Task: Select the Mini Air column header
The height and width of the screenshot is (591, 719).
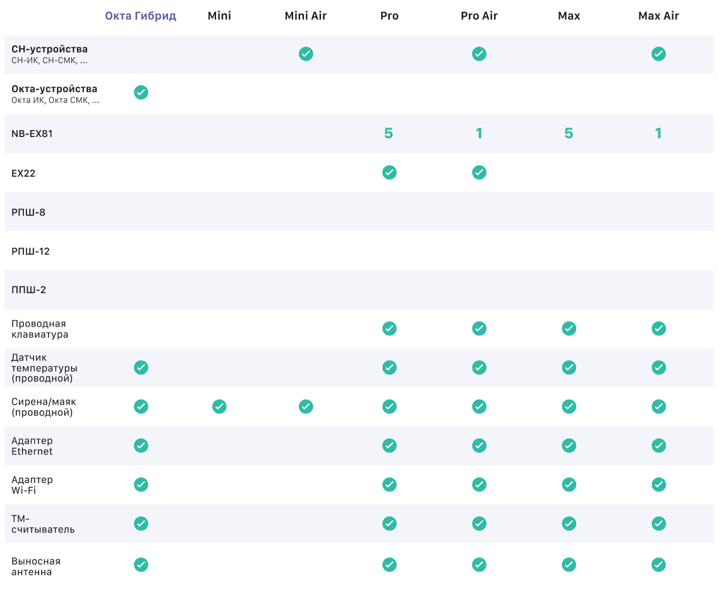Action: 306,16
